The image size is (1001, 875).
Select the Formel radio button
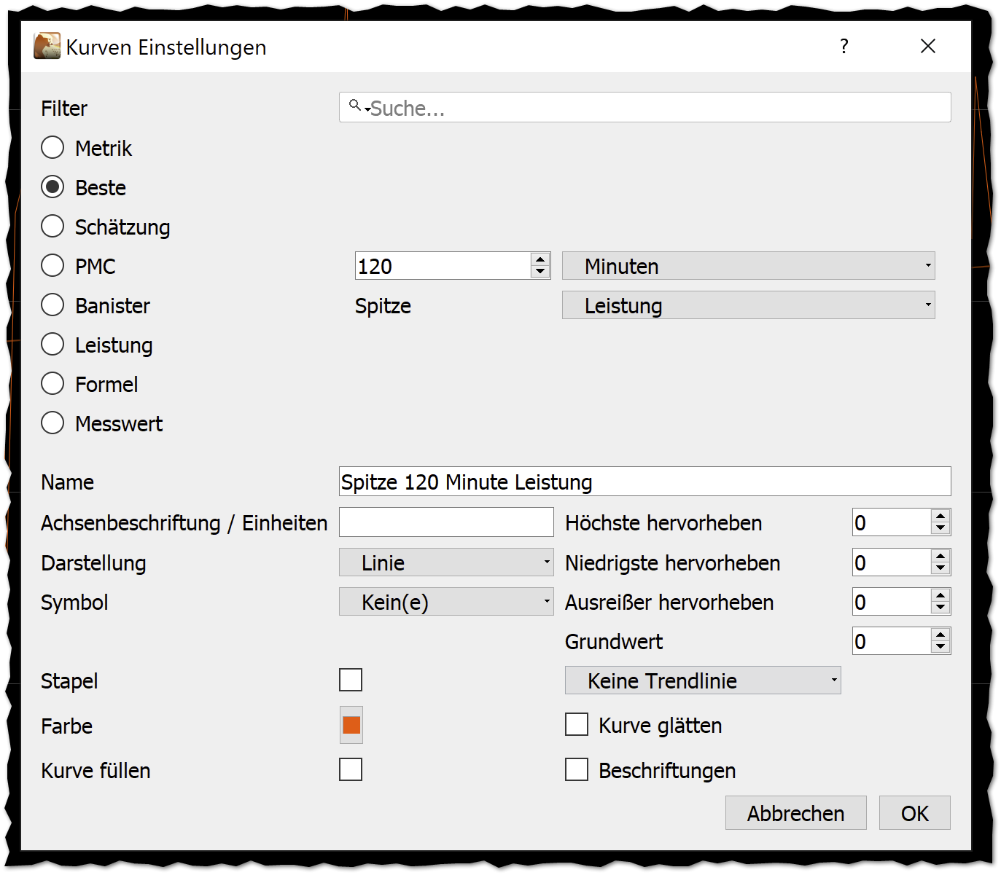point(52,384)
